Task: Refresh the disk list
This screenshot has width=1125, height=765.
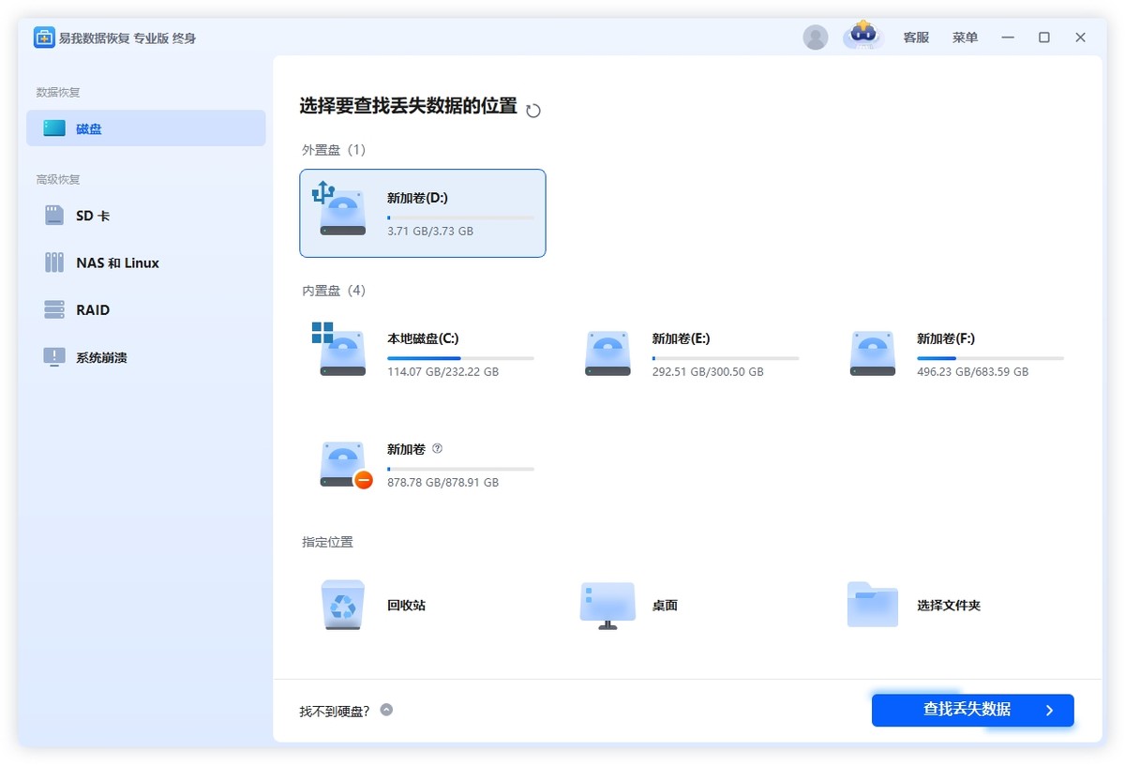Action: [x=533, y=110]
